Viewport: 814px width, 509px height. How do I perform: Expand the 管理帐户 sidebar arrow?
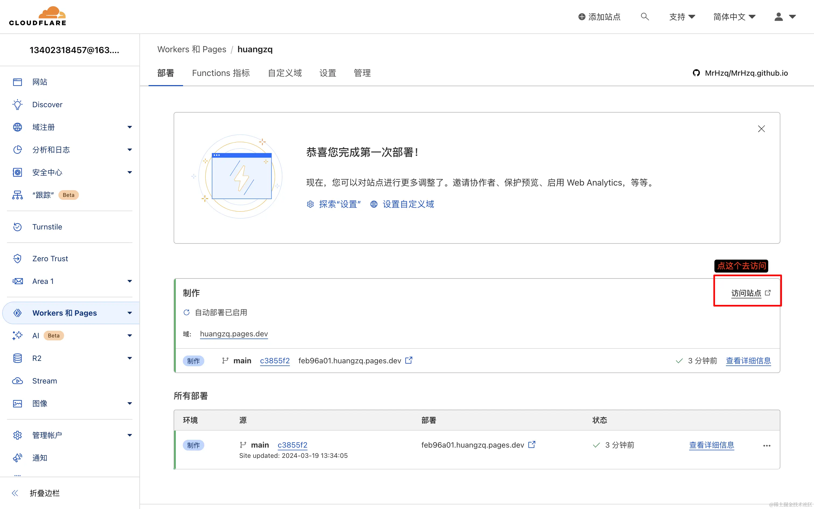[x=129, y=435]
